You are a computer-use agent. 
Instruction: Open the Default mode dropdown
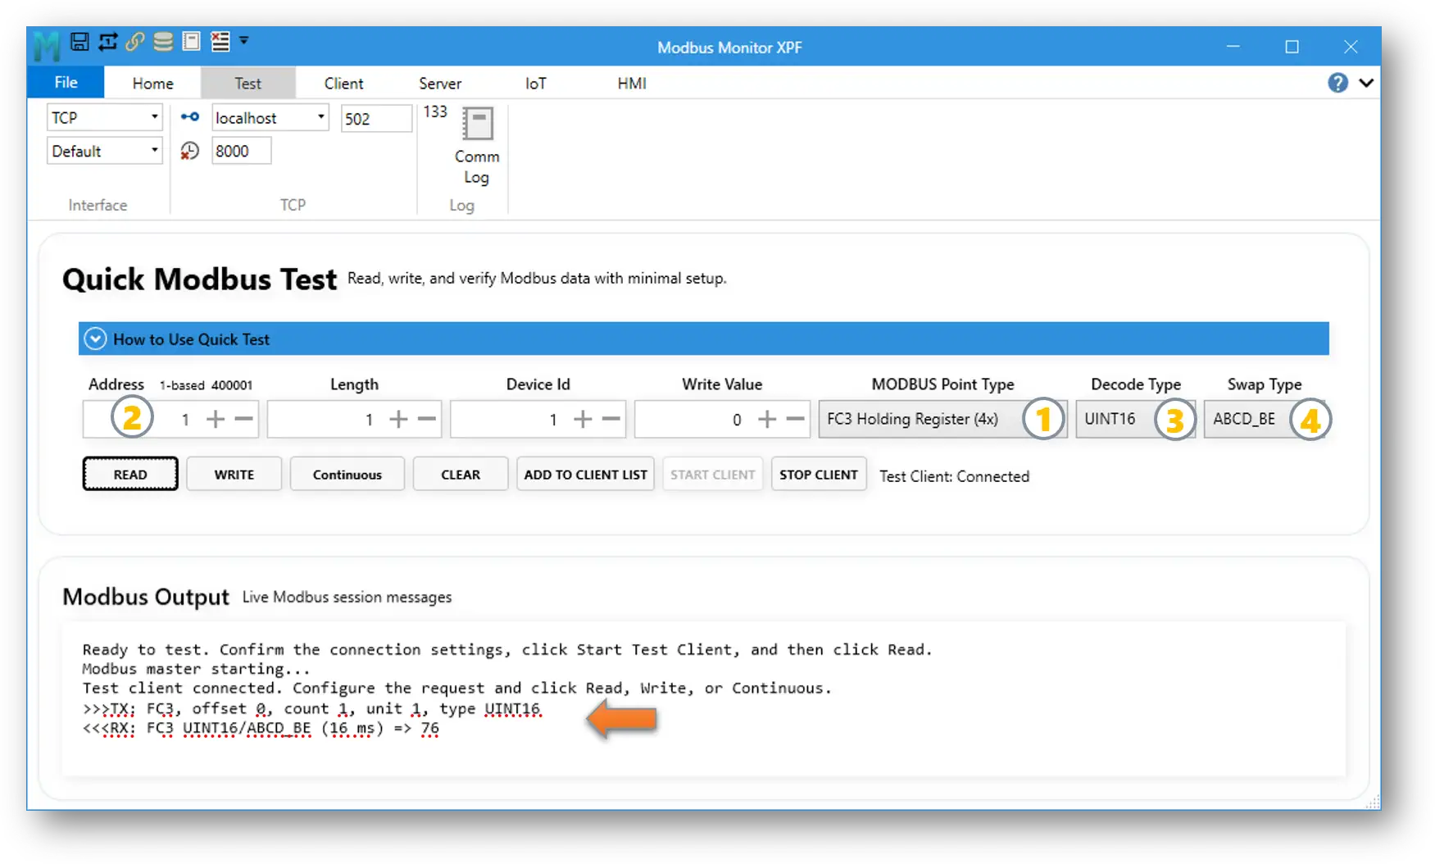coord(105,151)
